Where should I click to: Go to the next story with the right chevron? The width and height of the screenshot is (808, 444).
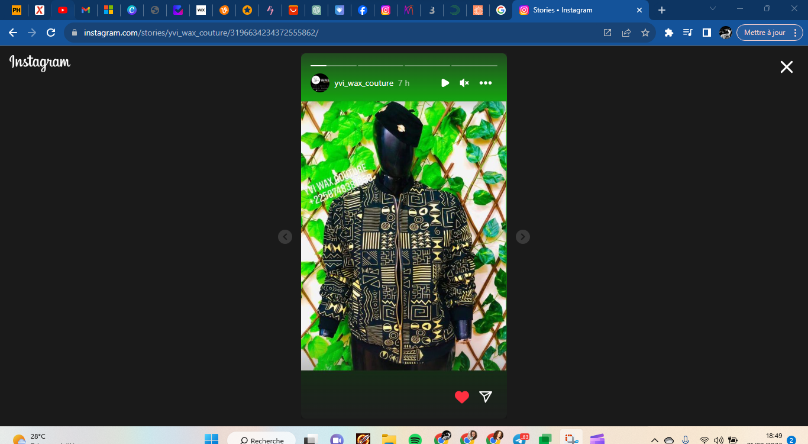coord(522,237)
